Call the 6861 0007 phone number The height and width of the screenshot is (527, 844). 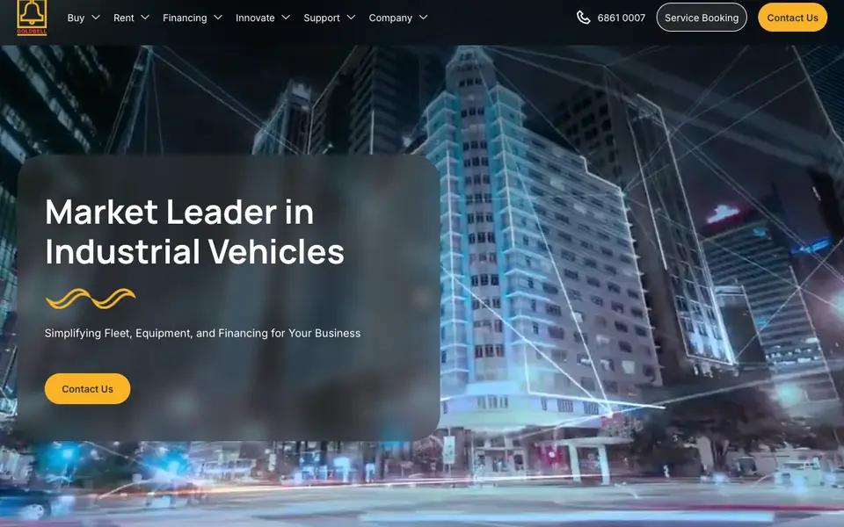click(622, 18)
